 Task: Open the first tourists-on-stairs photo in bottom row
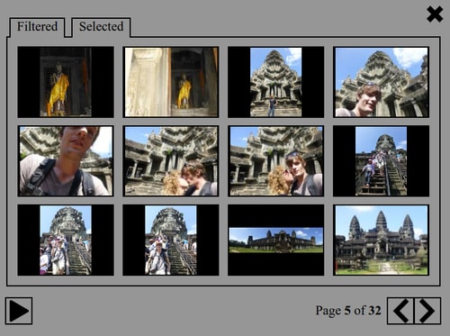66,240
